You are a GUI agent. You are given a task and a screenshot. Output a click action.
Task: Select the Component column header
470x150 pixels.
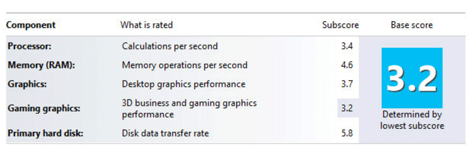click(31, 25)
